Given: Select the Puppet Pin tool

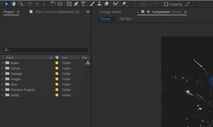Looking at the screenshot, I should pos(124,4).
